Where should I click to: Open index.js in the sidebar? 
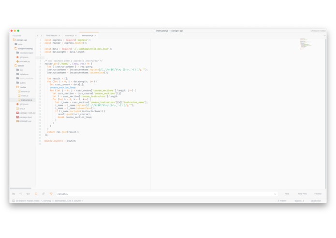pos(23,95)
